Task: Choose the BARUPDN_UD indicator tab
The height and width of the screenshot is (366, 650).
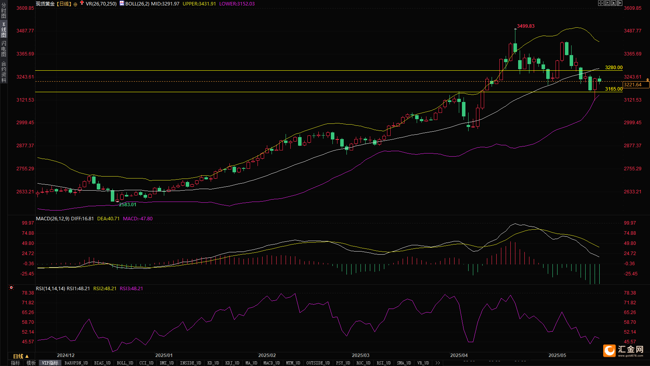Action: (x=76, y=363)
